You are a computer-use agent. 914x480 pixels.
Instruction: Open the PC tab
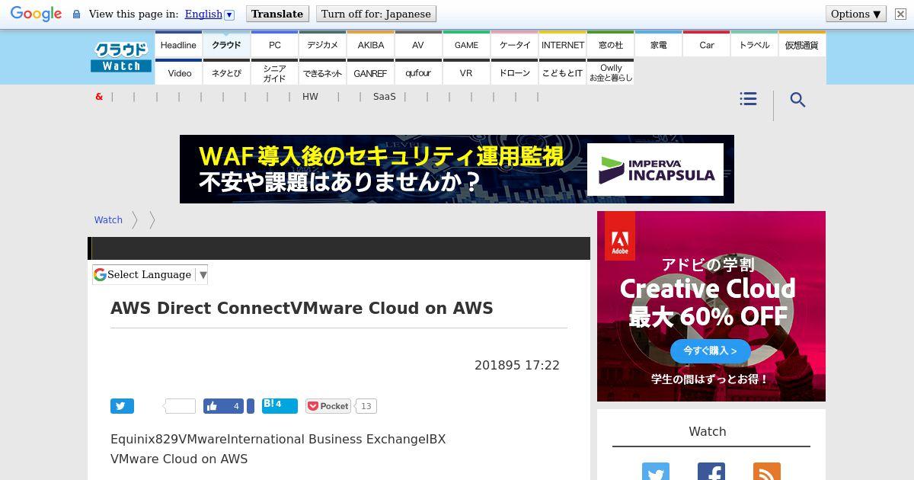(x=275, y=44)
